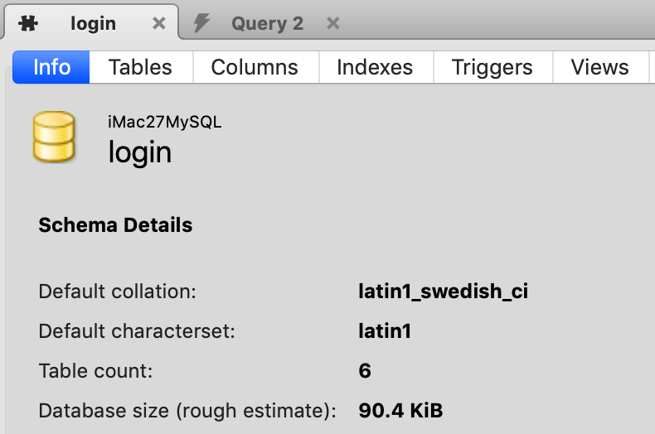
Task: Click the puzzle piece icon on login tab
Action: tap(28, 23)
